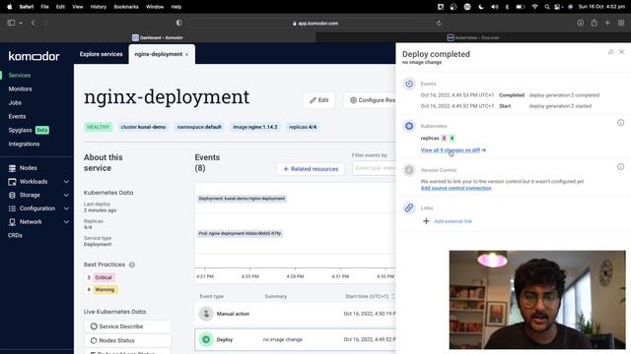Open Monitors in sidebar
631x354 pixels.
20,89
